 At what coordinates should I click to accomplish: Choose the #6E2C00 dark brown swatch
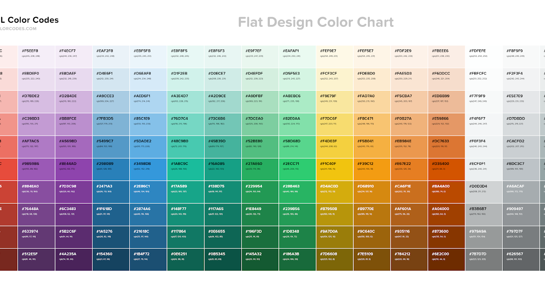446,260
